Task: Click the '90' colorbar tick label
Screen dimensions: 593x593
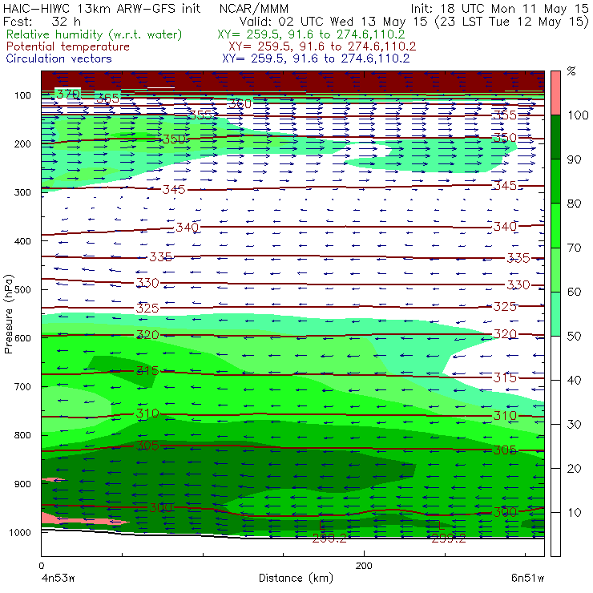Action: (x=575, y=159)
